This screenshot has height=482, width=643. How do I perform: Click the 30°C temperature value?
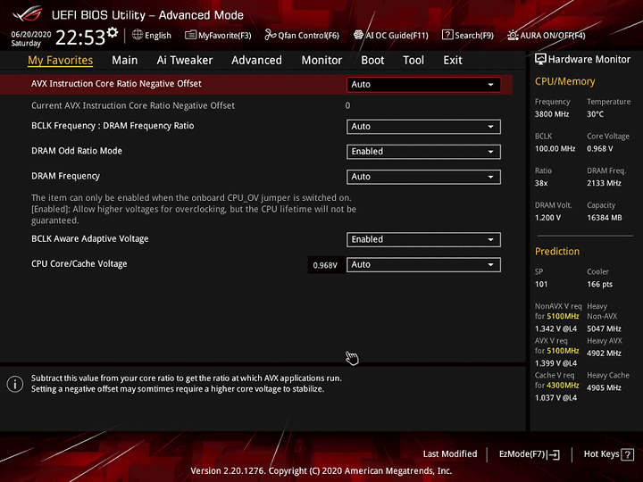pyautogui.click(x=595, y=114)
